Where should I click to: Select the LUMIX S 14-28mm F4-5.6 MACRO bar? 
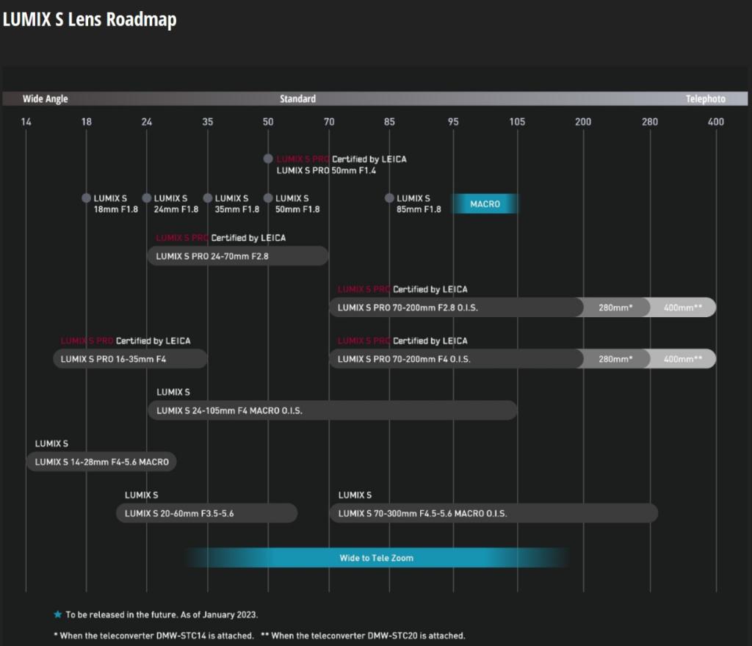coord(101,462)
